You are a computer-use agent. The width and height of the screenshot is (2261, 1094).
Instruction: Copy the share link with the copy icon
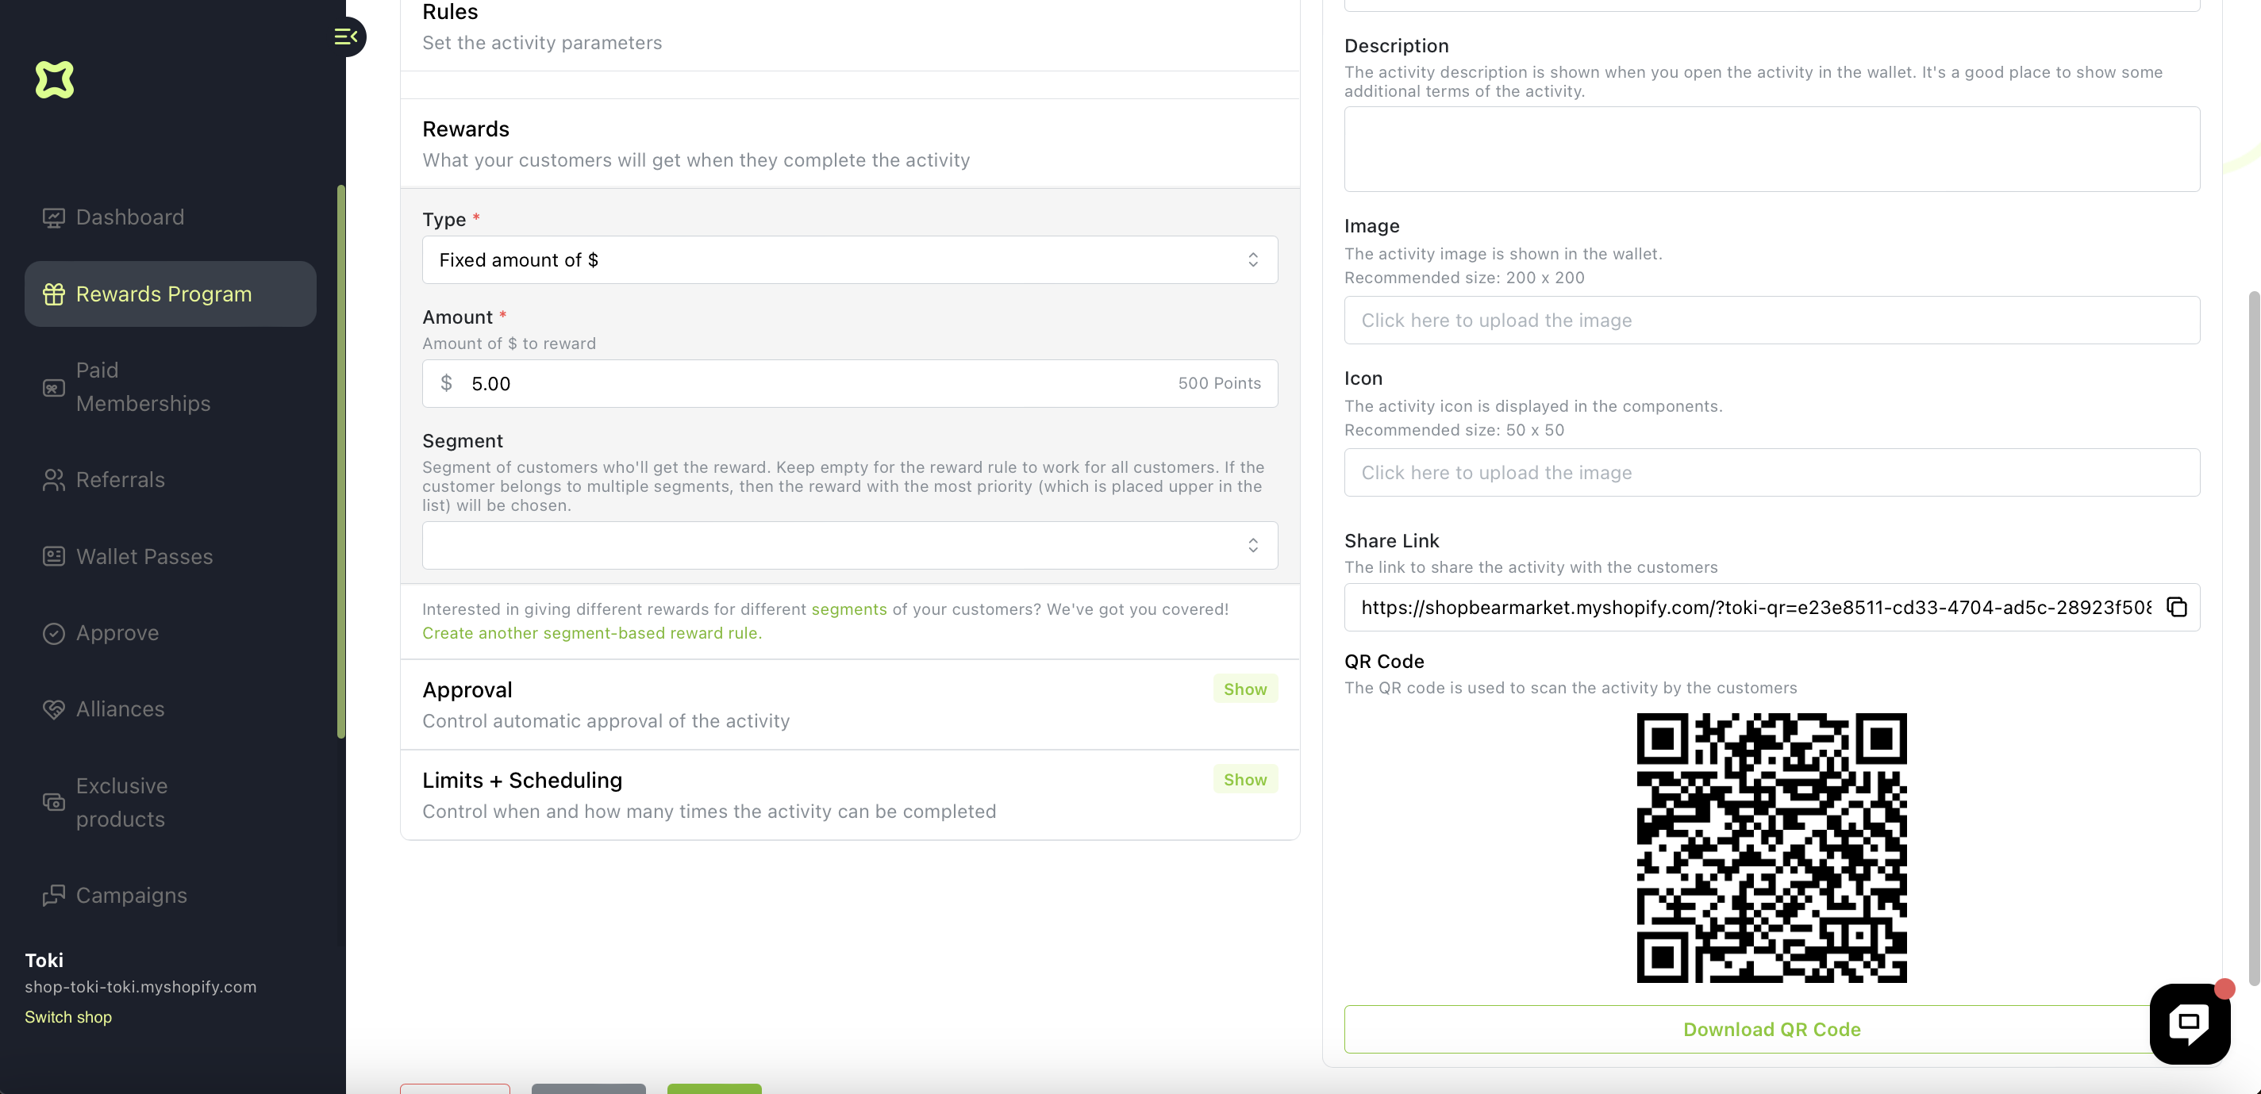coord(2176,607)
